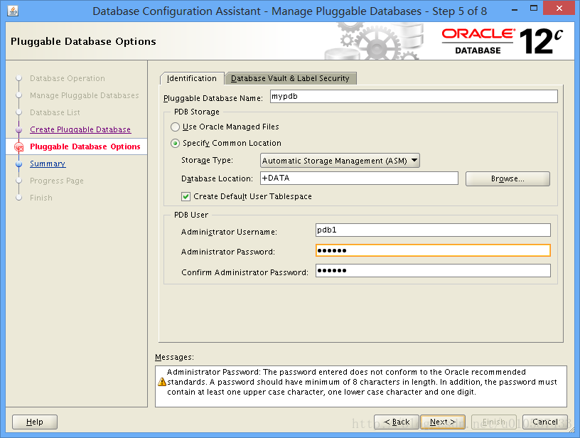580x438 pixels.
Task: Click the Finish step label in sidebar
Action: tap(41, 198)
